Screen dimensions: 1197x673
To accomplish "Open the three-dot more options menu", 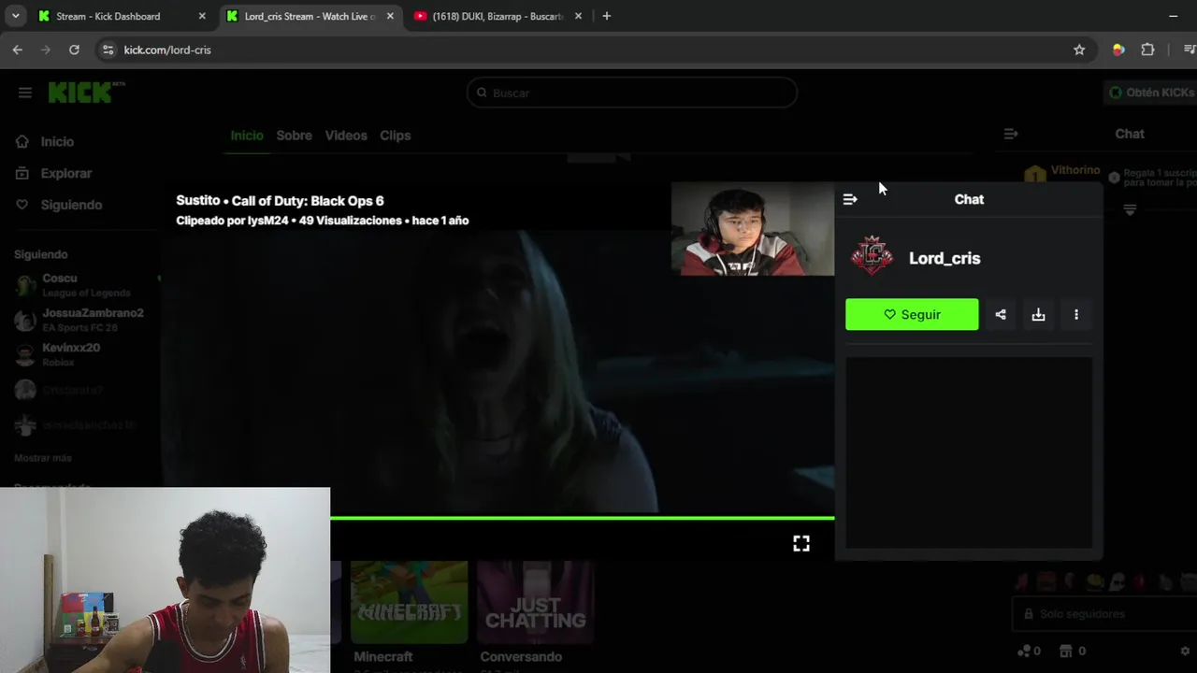I will [x=1076, y=314].
